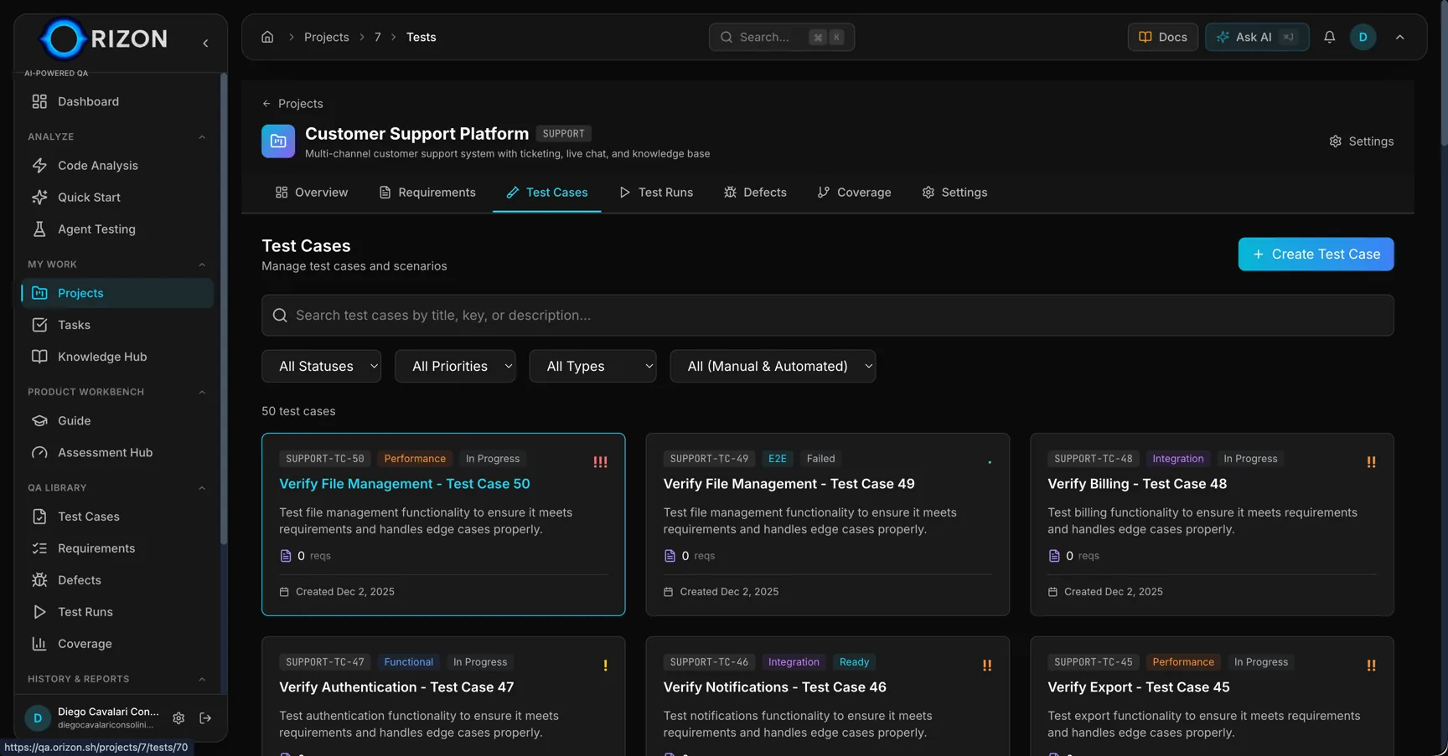Viewport: 1448px width, 756px height.
Task: Click the Create Test Case button
Action: coord(1315,254)
